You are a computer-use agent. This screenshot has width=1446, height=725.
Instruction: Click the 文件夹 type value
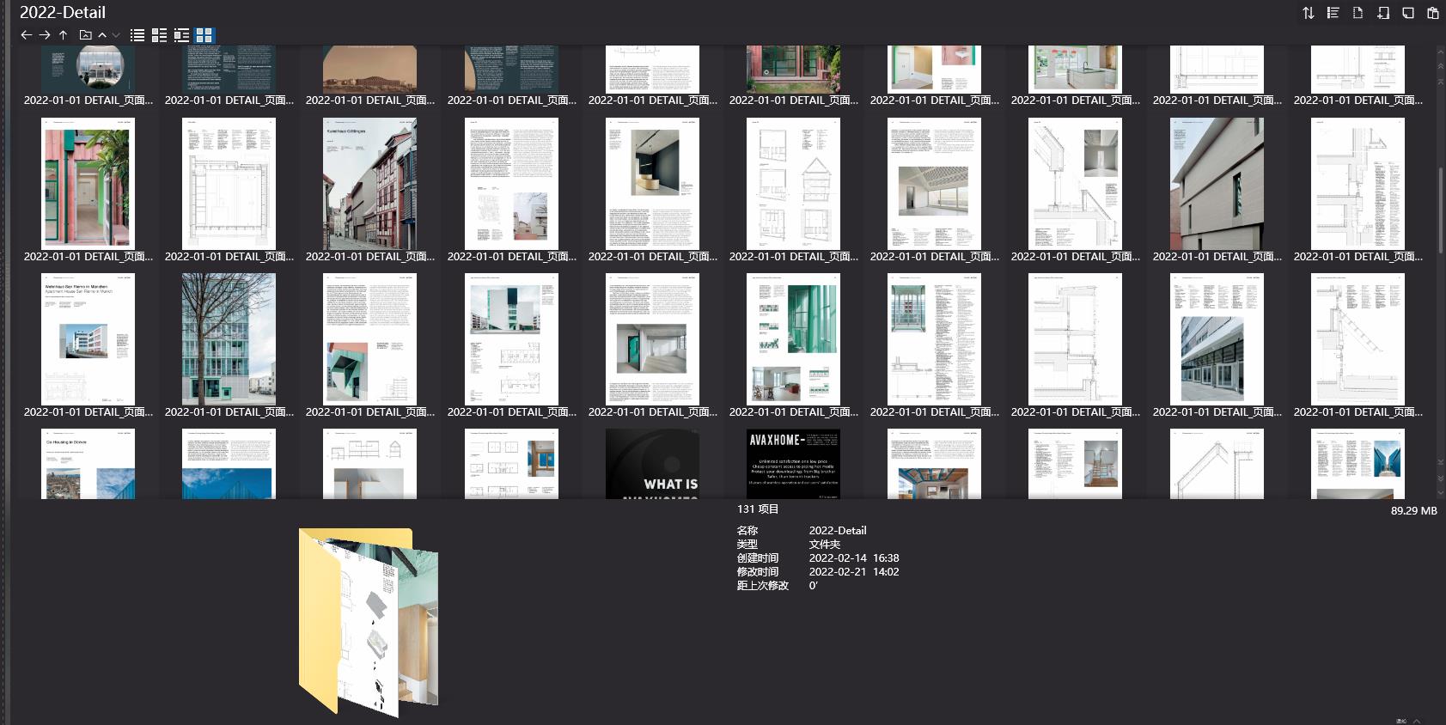point(825,544)
